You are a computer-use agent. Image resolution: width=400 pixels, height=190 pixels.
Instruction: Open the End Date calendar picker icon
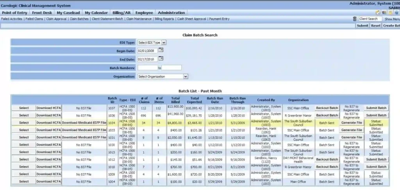161,58
